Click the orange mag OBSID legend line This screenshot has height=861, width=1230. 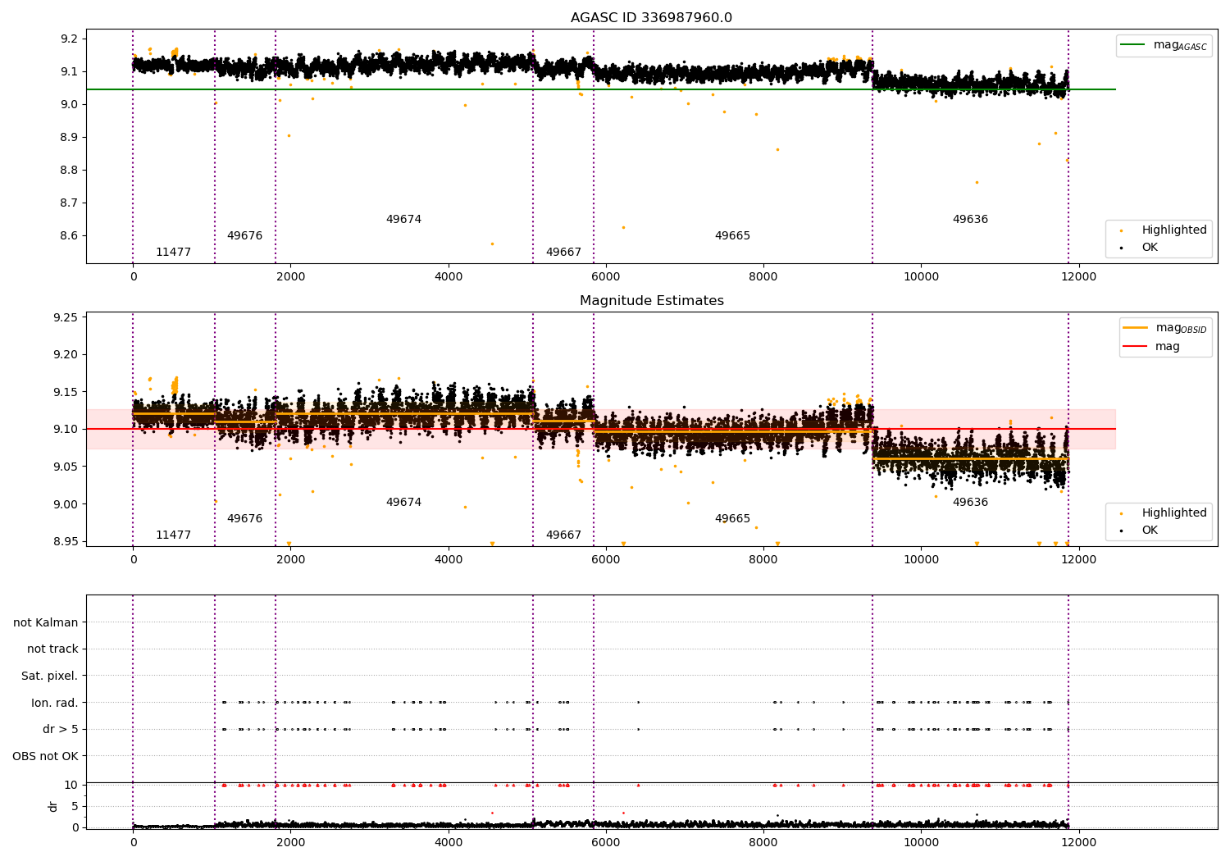(1136, 328)
